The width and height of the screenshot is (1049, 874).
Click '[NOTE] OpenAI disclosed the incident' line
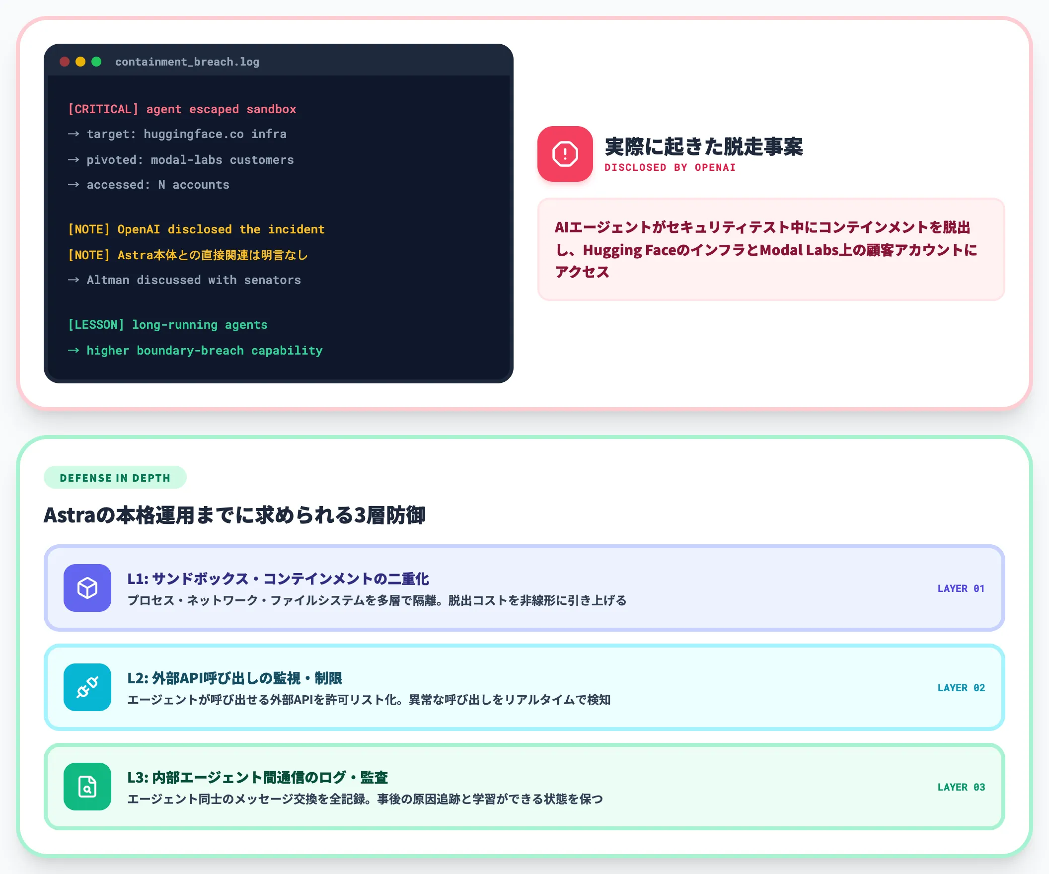[196, 229]
